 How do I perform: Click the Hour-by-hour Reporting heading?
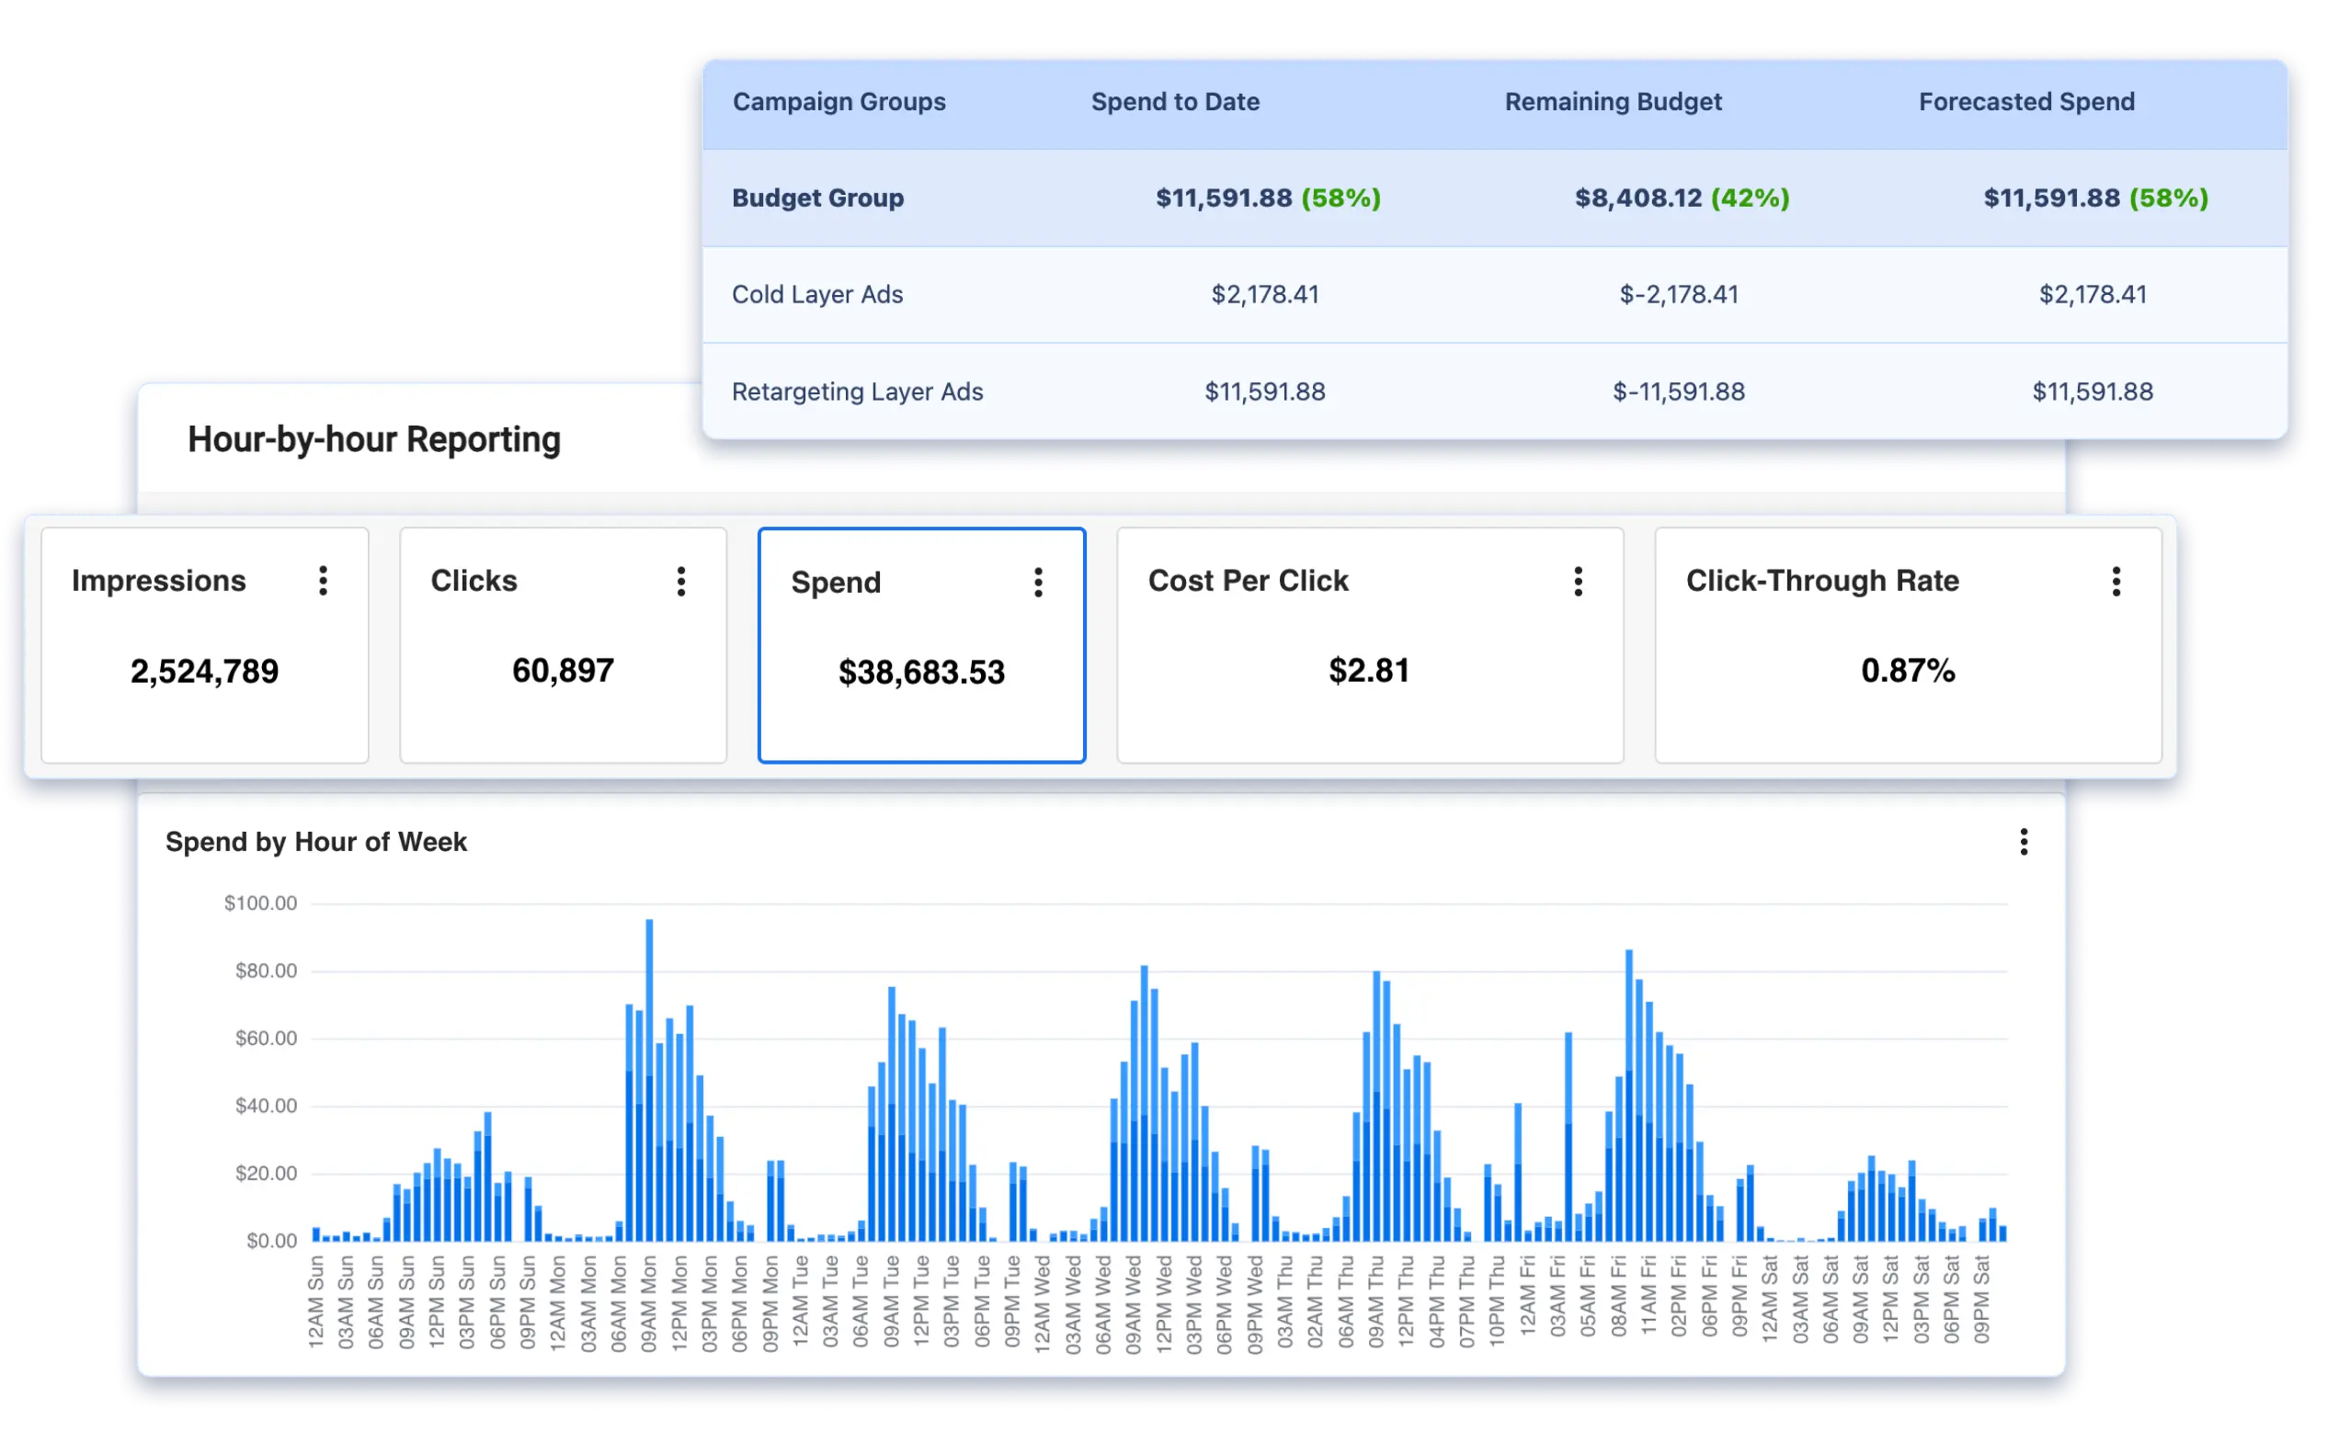(374, 439)
